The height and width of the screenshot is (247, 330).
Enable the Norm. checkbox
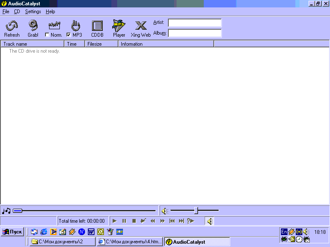click(47, 35)
